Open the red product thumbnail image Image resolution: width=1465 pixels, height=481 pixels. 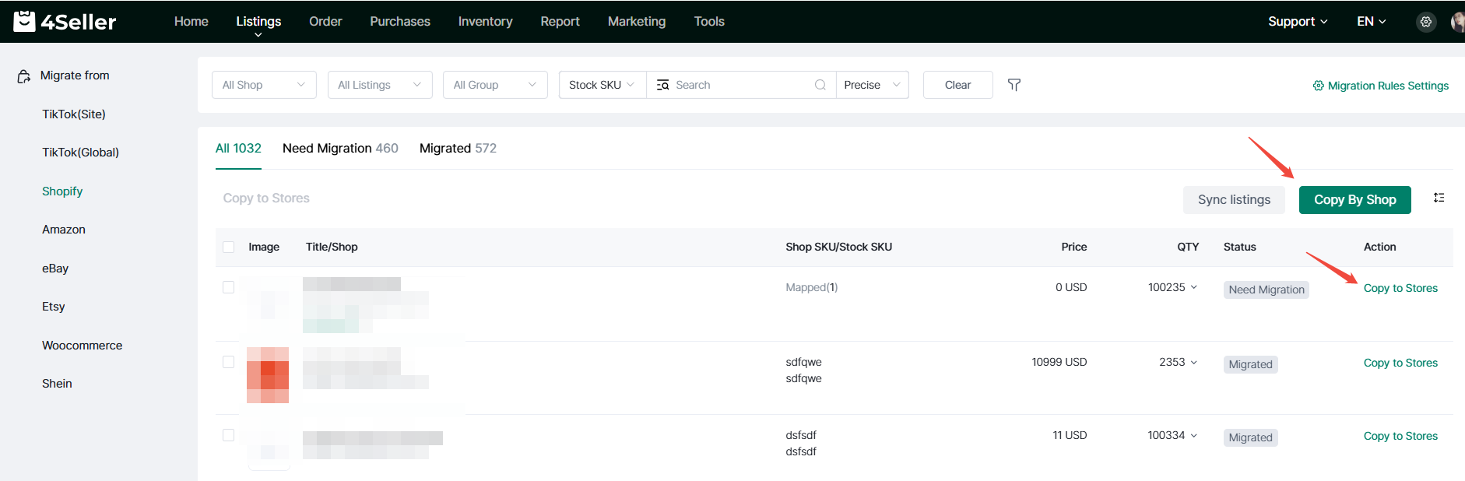[268, 375]
